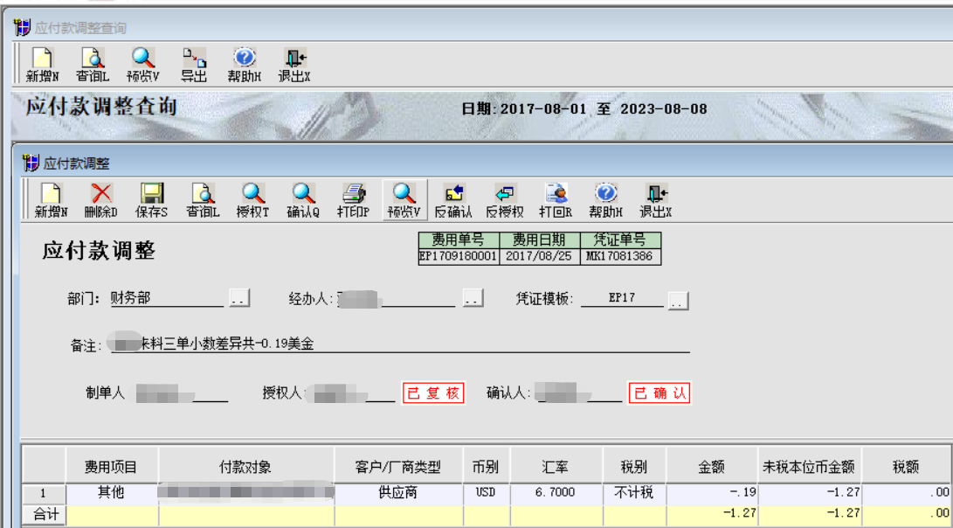
Task: Click the 费用日期 header cell
Action: click(x=540, y=240)
